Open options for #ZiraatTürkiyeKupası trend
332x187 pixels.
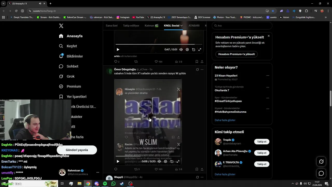coord(268,98)
